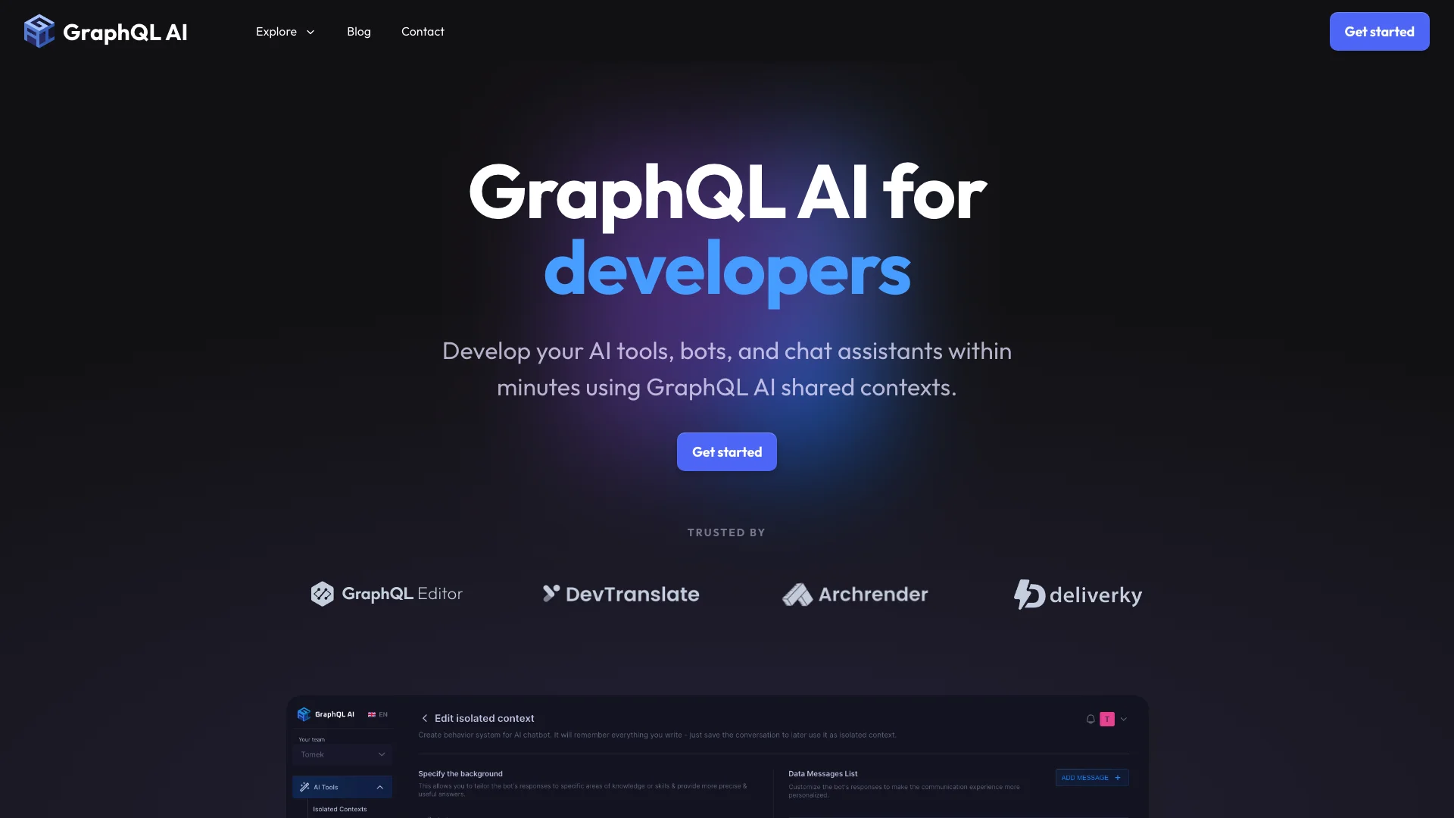The width and height of the screenshot is (1454, 818).
Task: Toggle the red indicator badge in context editor
Action: (x=1106, y=718)
